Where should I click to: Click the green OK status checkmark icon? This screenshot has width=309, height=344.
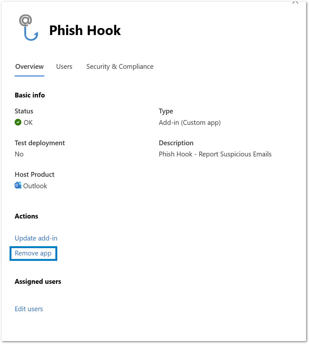coord(18,122)
